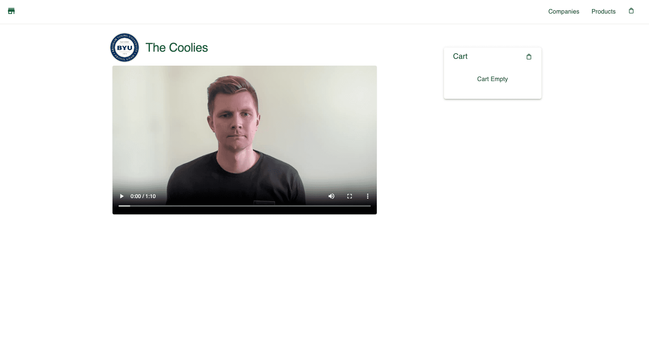This screenshot has height=361, width=649.
Task: Seek to the middle of video timeline
Action: (x=245, y=206)
